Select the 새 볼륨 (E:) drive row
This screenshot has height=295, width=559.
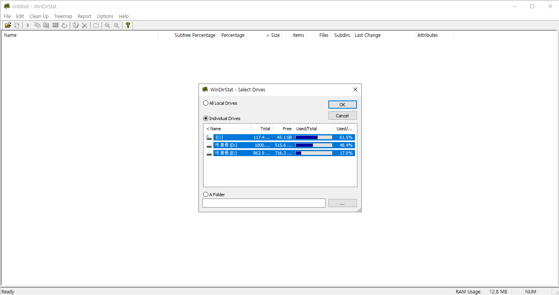(280, 153)
